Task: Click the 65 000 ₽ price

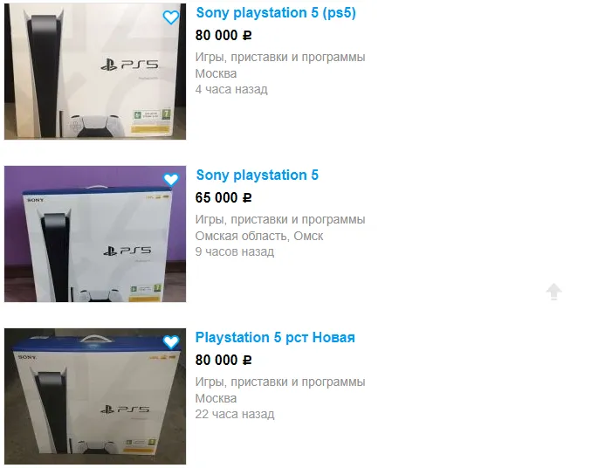Action: (x=223, y=198)
